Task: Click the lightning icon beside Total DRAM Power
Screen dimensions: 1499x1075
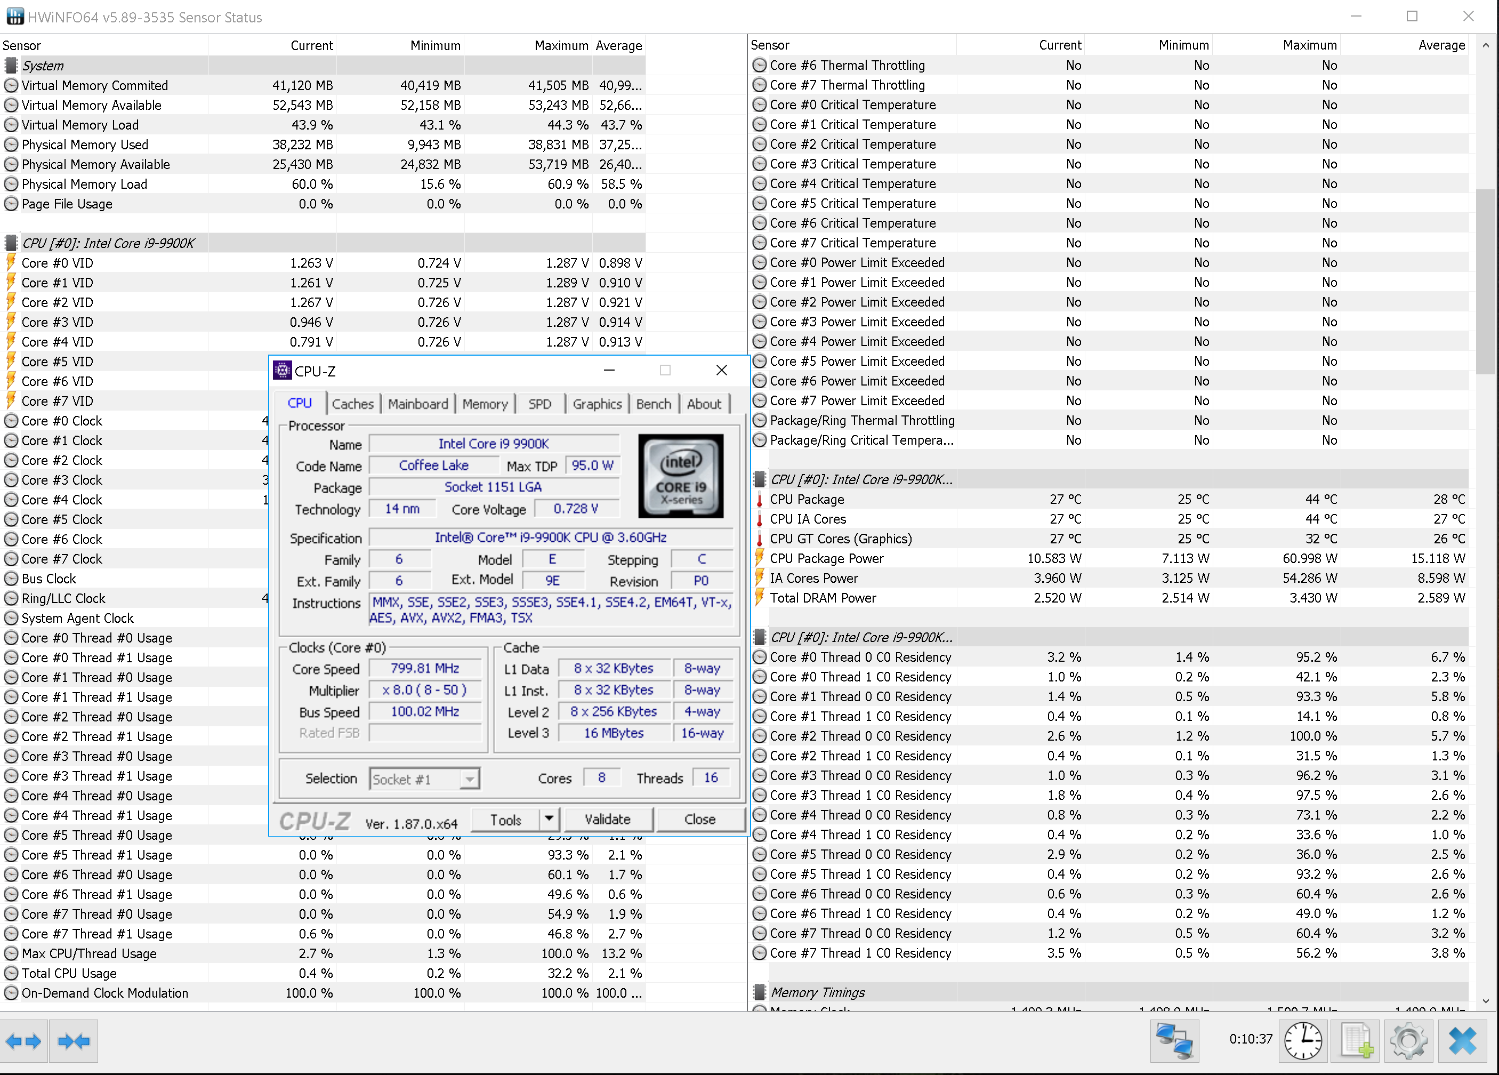Action: [760, 598]
